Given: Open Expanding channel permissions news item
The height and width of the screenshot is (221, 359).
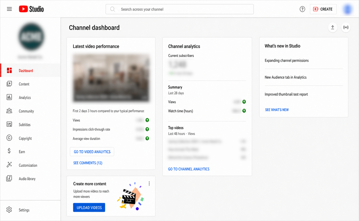Looking at the screenshot, I should (287, 60).
